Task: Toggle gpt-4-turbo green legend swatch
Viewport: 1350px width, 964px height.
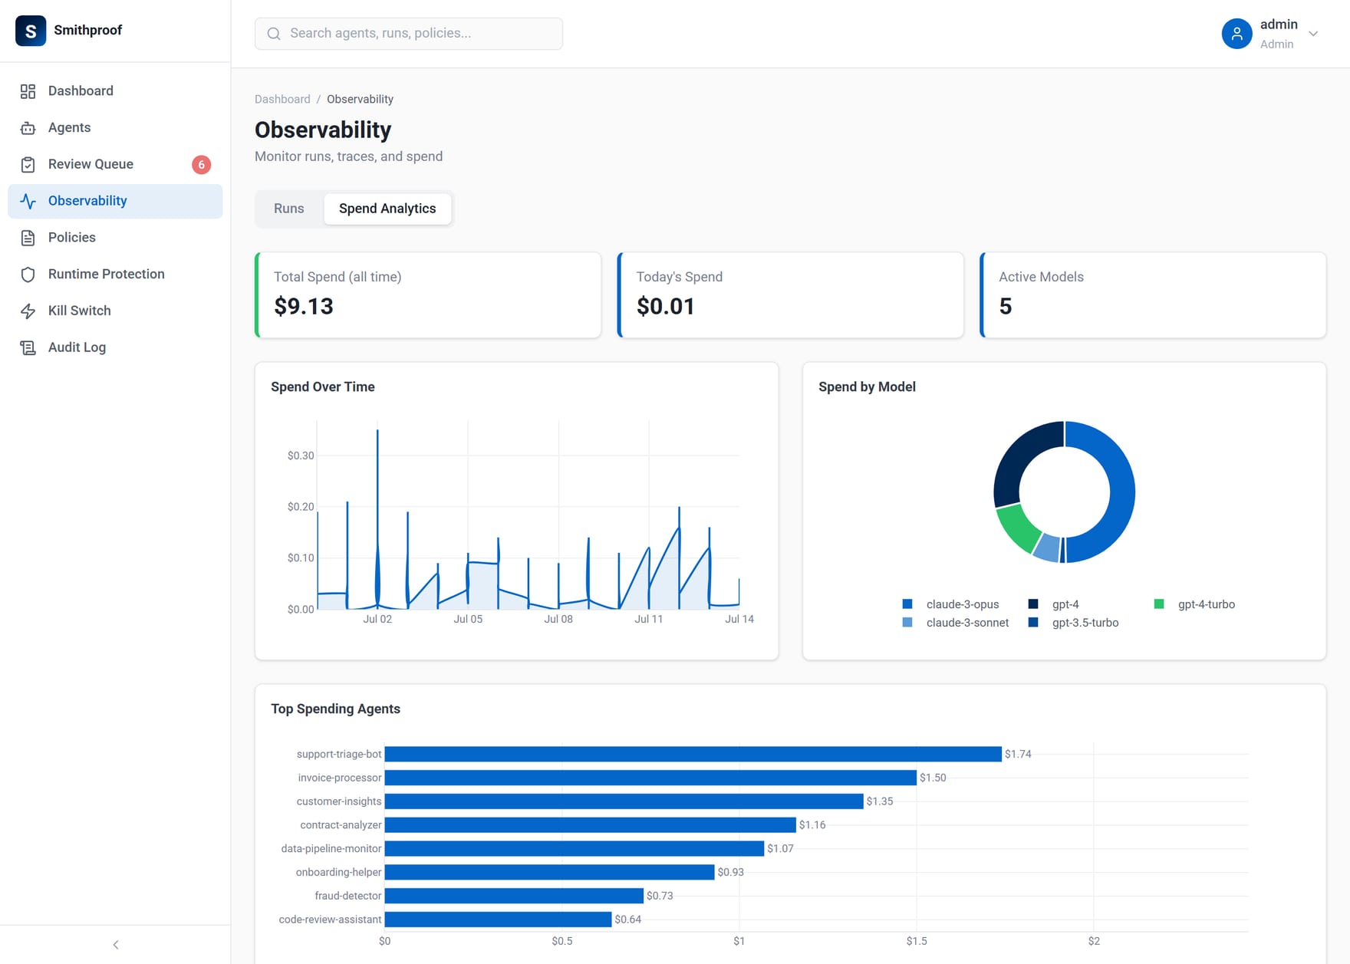Action: point(1159,604)
